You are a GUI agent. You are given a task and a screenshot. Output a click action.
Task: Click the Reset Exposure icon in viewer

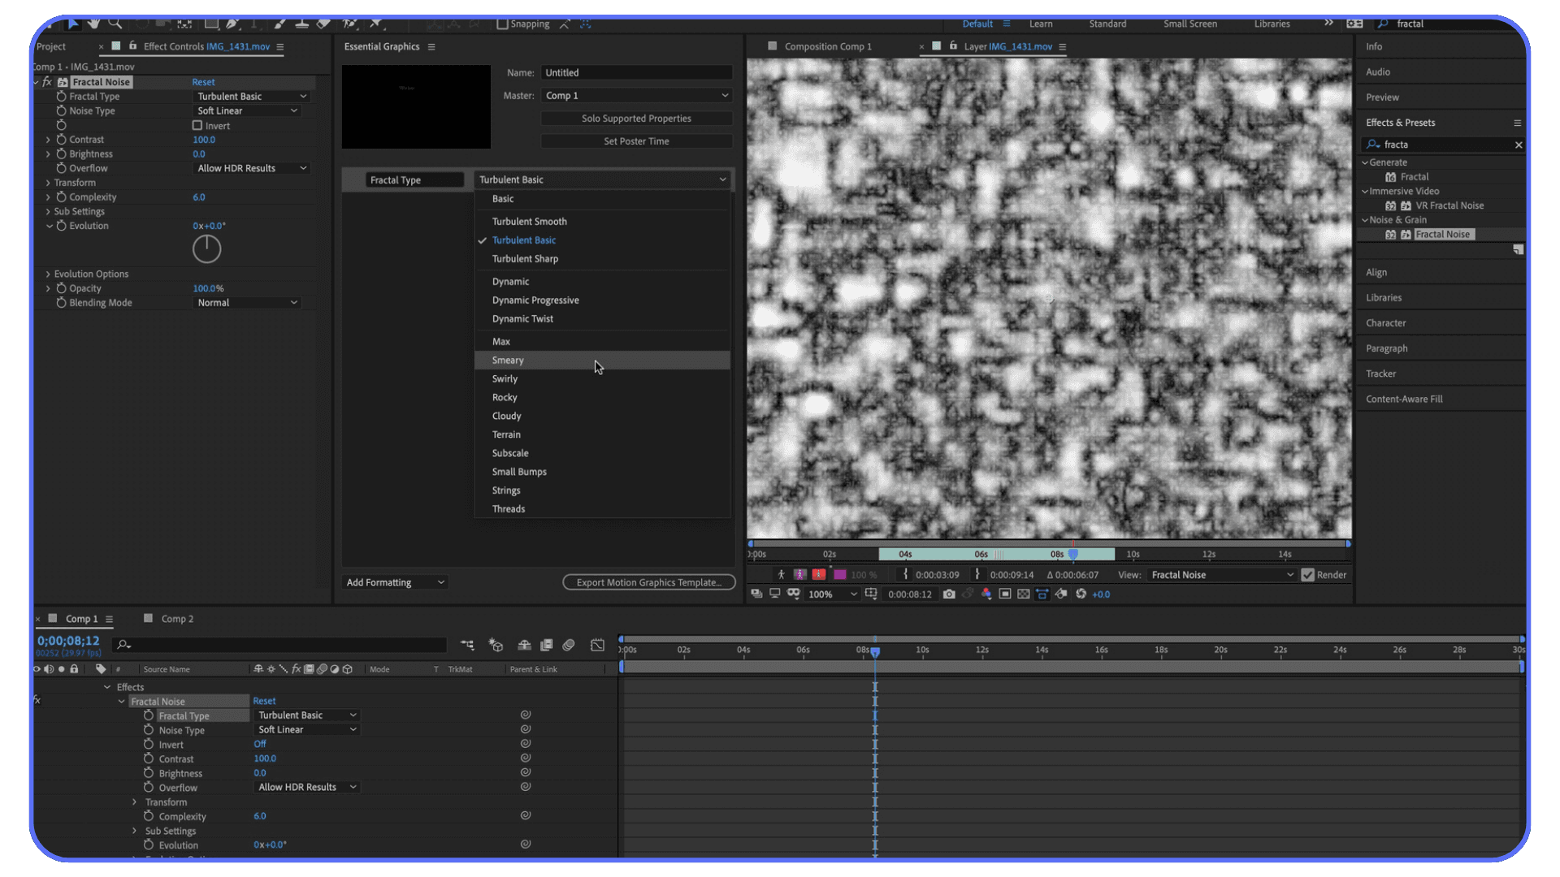tap(1081, 594)
